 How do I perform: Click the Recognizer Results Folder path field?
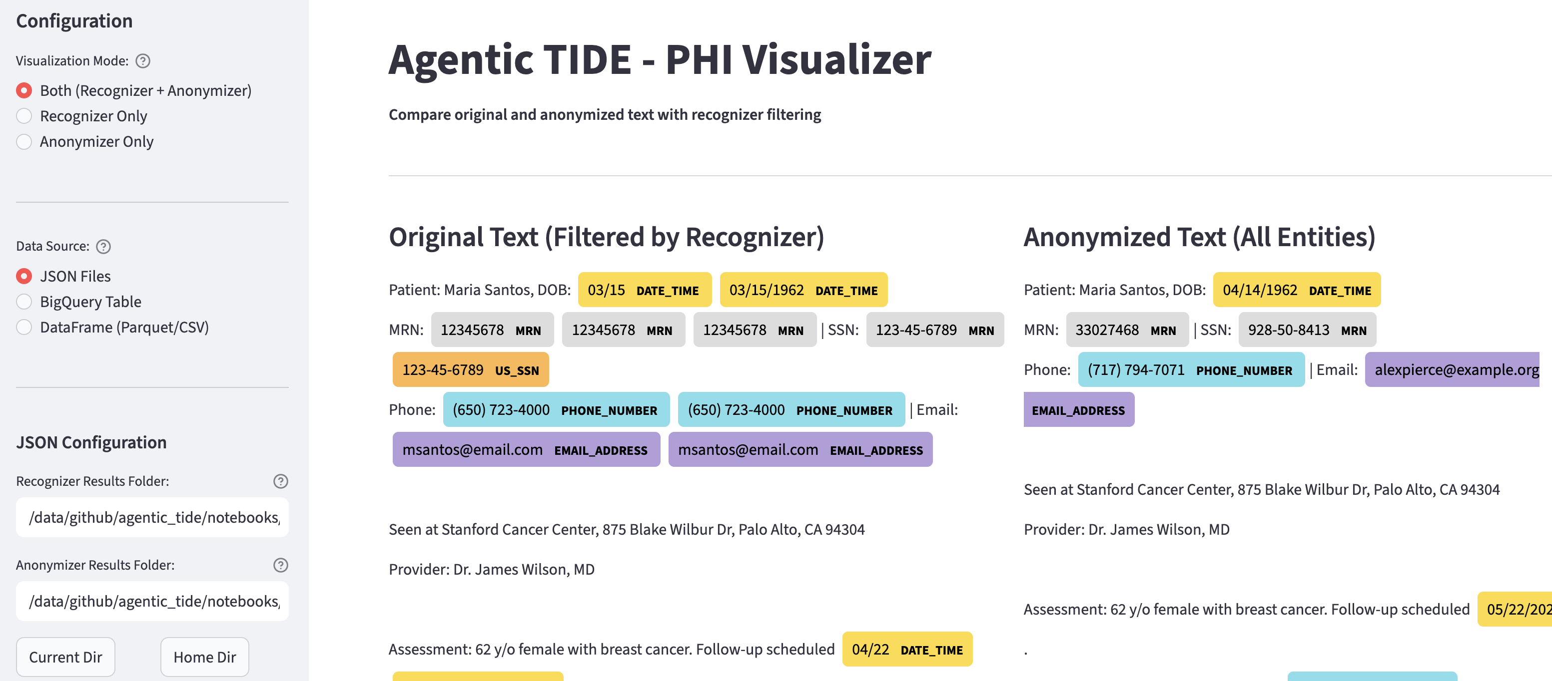[152, 517]
